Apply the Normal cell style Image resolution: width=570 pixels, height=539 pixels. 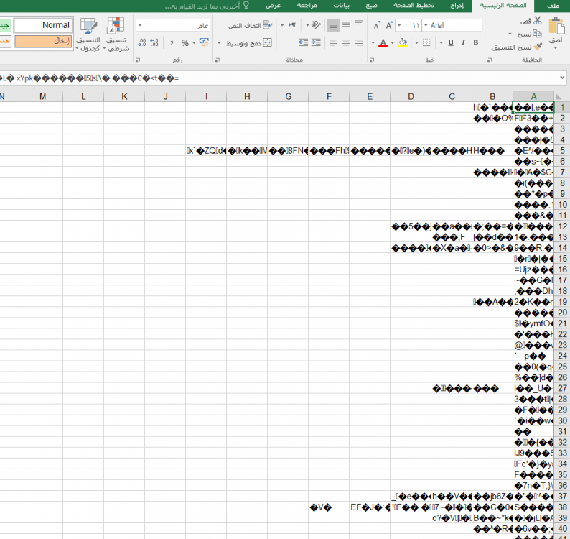(43, 25)
